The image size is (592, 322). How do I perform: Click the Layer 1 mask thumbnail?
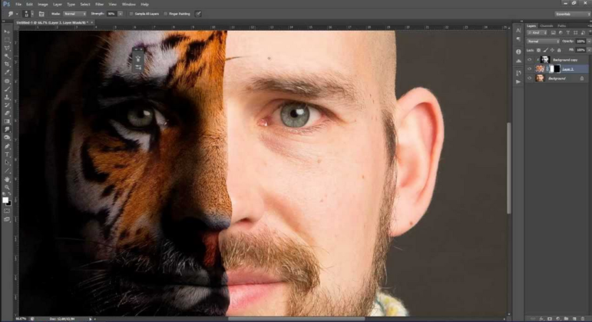555,69
